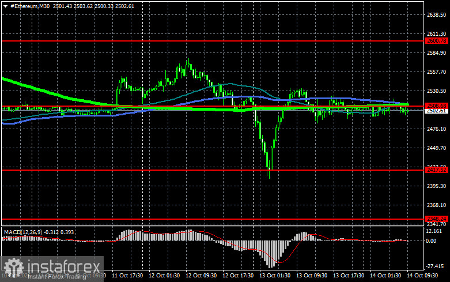Select the MACD scale value -27.415
This screenshot has height=282, width=450.
(x=435, y=266)
